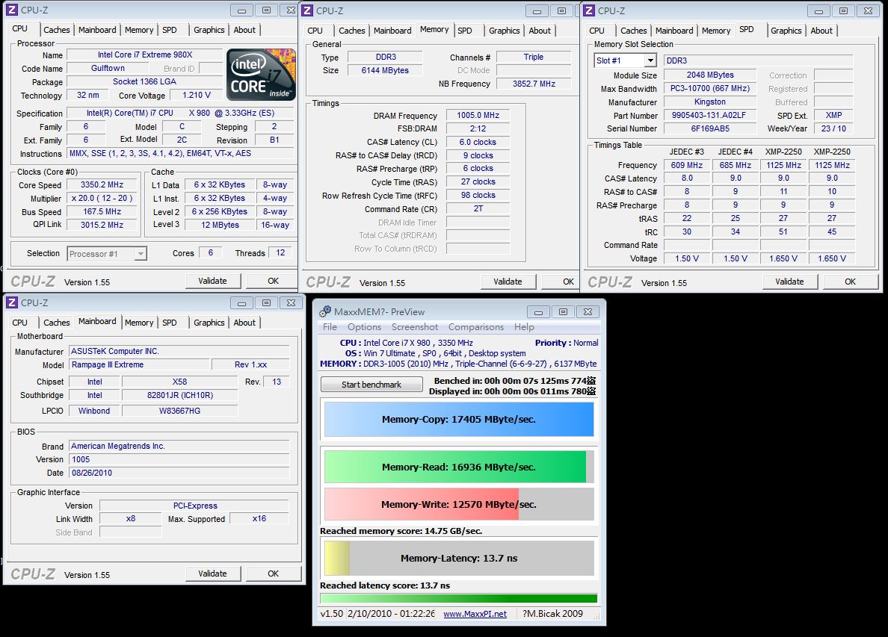Select the CPU tab in the memory Timings window
This screenshot has height=637, width=888.
pos(315,31)
